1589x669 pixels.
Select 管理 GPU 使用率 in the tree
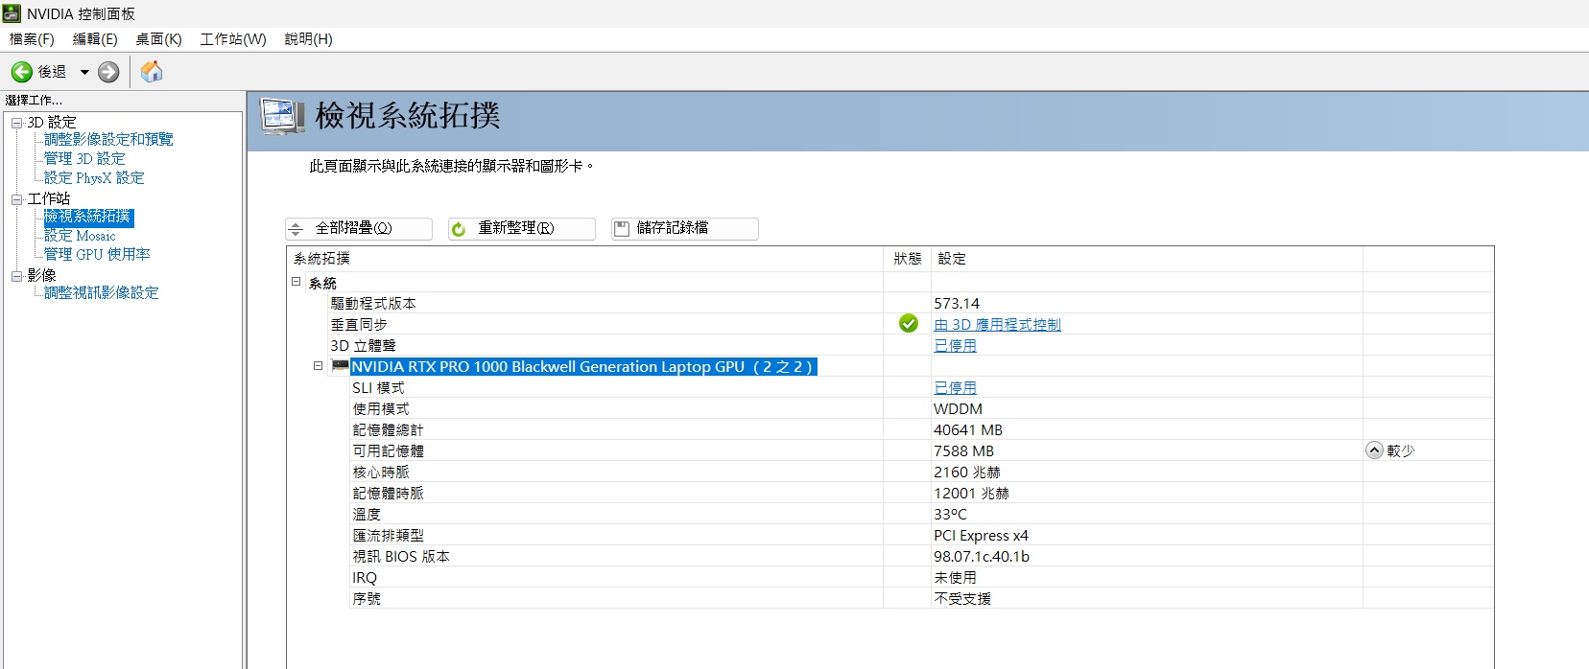click(x=97, y=255)
